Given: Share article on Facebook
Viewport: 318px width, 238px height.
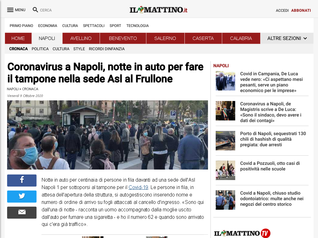Looking at the screenshot, I should (22, 180).
